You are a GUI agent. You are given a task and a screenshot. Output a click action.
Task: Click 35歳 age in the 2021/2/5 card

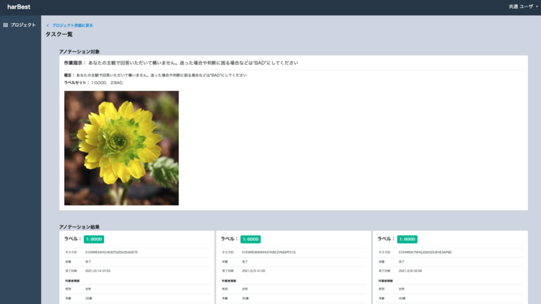point(245,298)
